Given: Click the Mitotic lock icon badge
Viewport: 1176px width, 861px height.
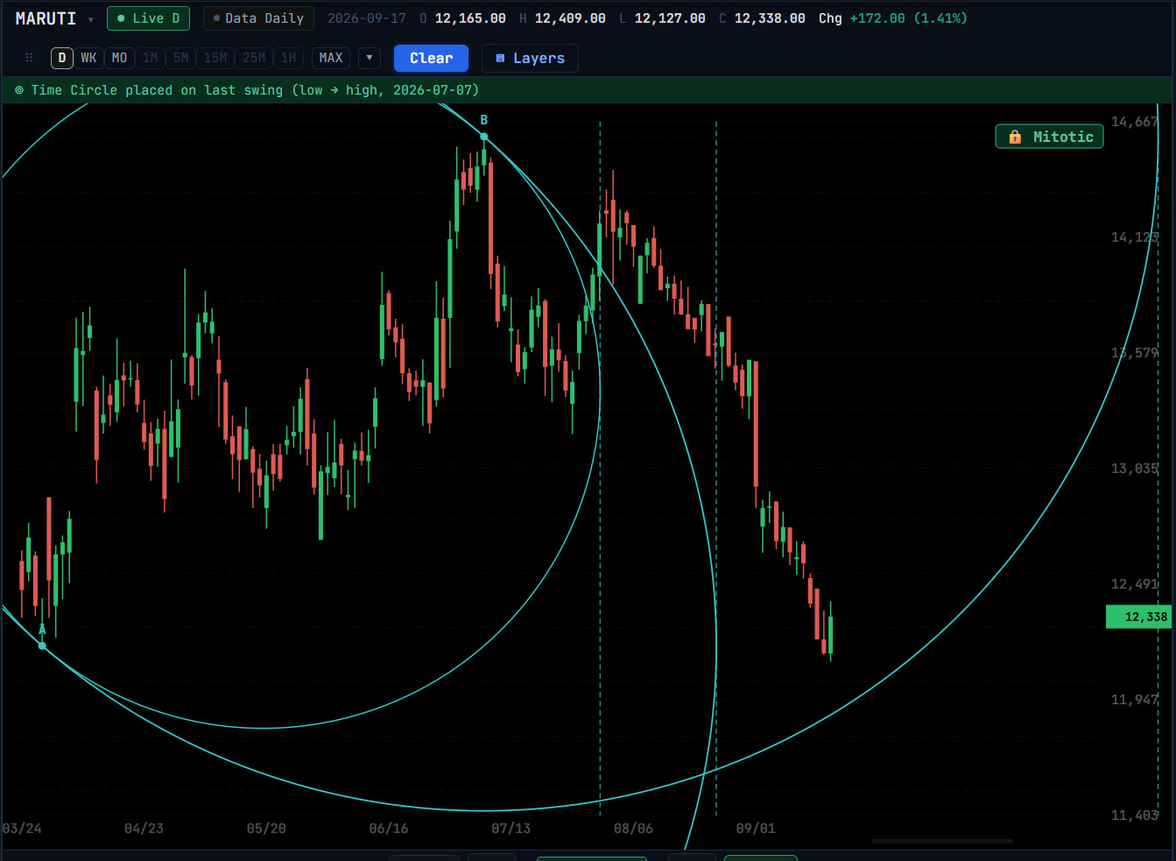Looking at the screenshot, I should [x=1049, y=137].
